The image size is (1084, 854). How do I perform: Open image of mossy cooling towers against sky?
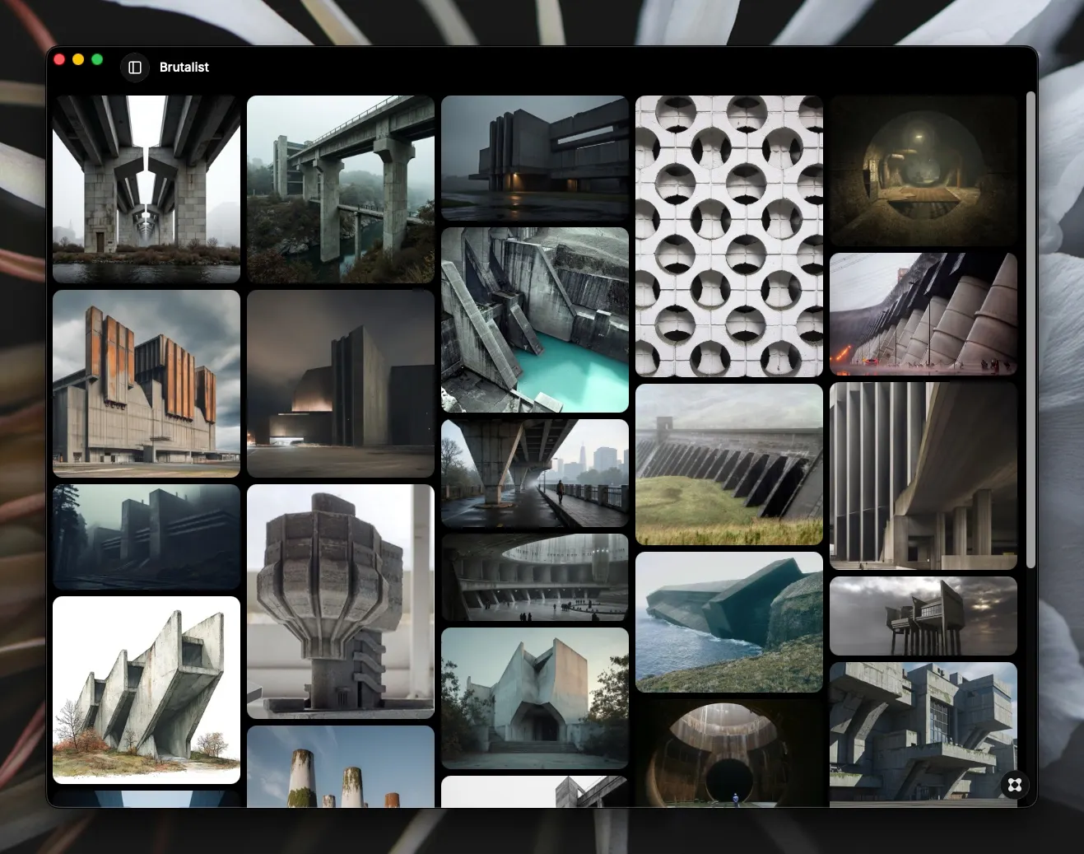pos(341,767)
